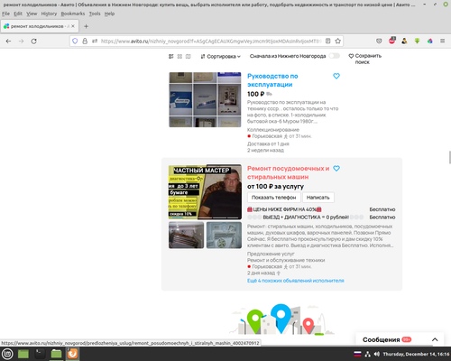
Task: Select the Firefox taskbar window button
Action: (x=72, y=354)
